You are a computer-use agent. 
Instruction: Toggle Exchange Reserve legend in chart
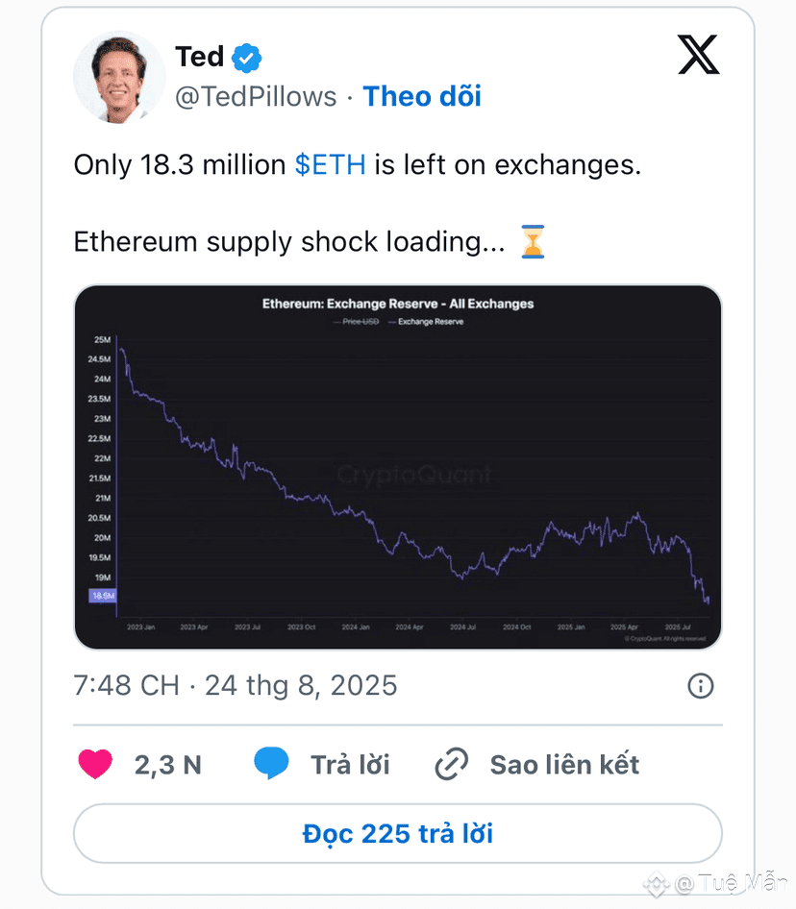[426, 322]
